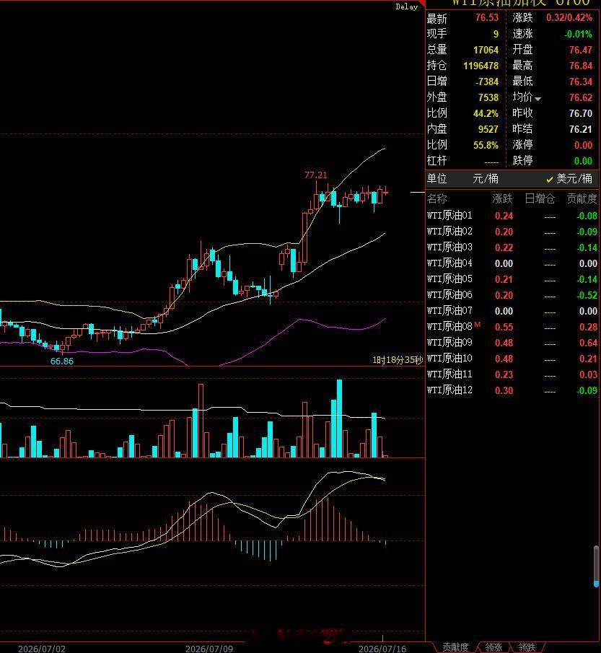Click the 66.86 low price label
The width and height of the screenshot is (601, 653).
61,361
